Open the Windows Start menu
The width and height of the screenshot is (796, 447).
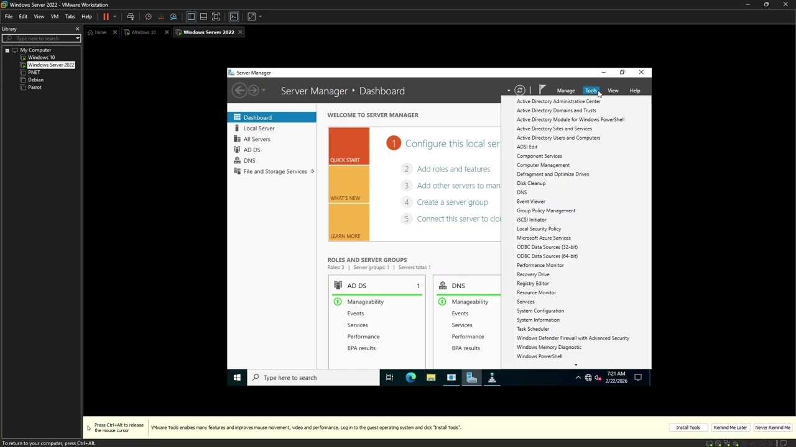click(237, 377)
